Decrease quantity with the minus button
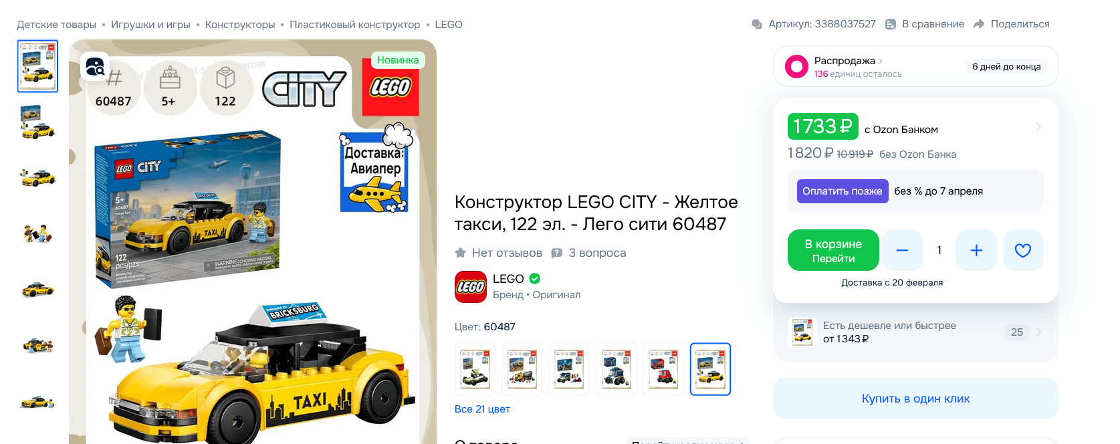Image resolution: width=1120 pixels, height=444 pixels. tap(902, 250)
